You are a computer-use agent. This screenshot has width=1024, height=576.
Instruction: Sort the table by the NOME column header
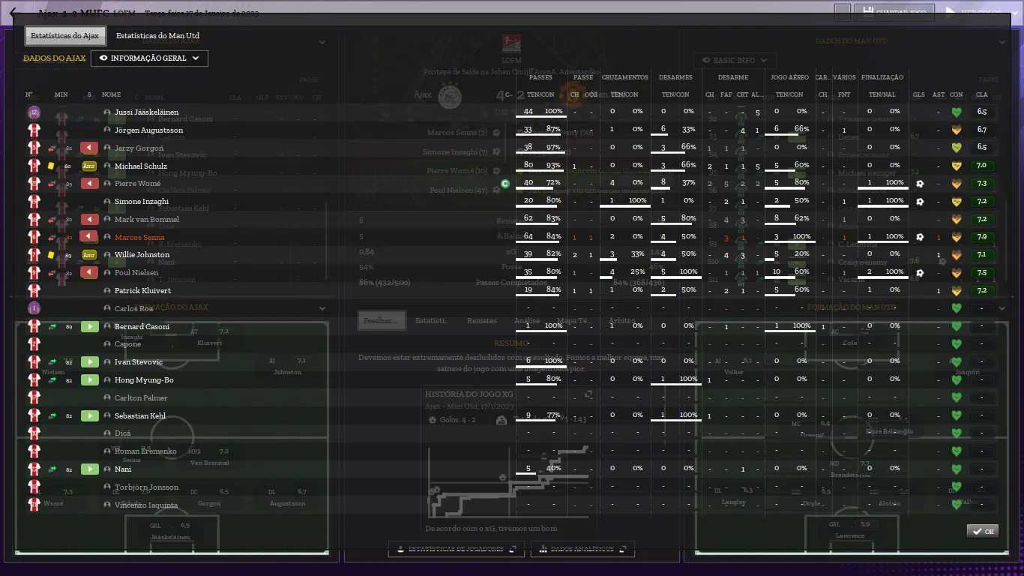tap(111, 95)
